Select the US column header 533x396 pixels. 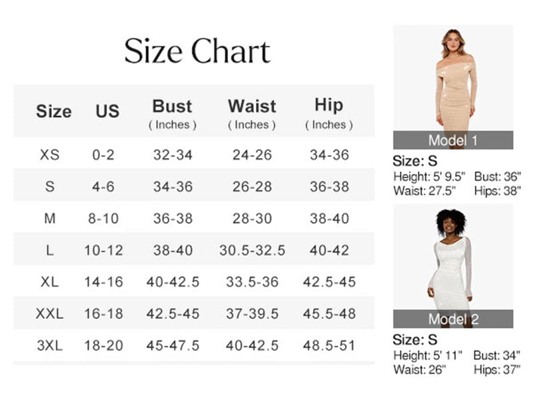pos(107,111)
